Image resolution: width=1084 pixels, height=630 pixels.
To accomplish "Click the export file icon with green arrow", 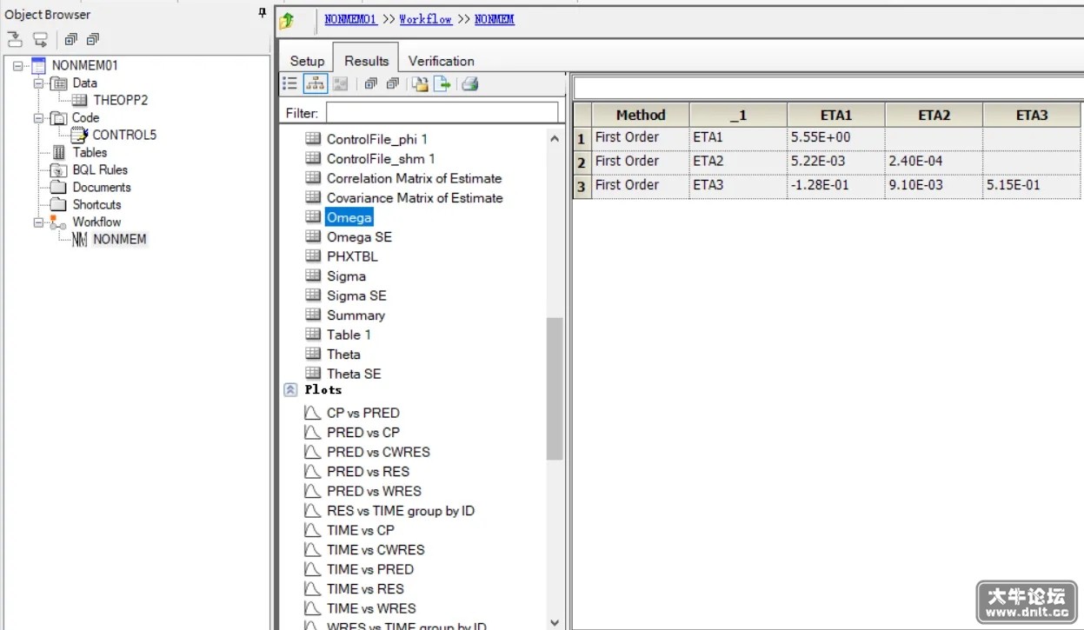I will pos(442,84).
